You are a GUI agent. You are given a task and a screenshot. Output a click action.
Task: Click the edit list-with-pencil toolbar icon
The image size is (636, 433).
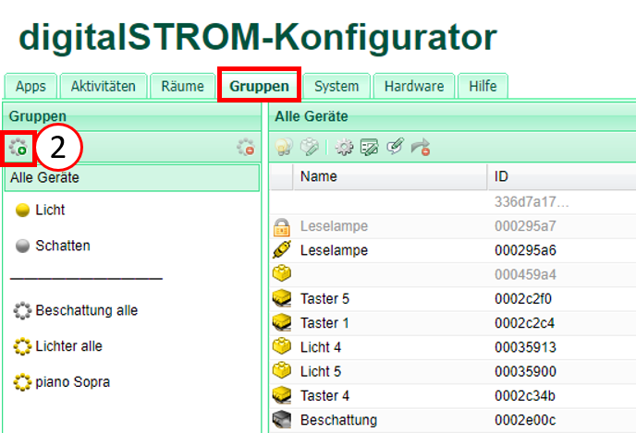370,147
